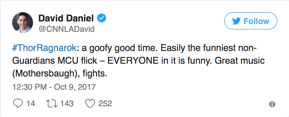
Task: Click the reply speech bubble icon
Action: click(x=18, y=103)
